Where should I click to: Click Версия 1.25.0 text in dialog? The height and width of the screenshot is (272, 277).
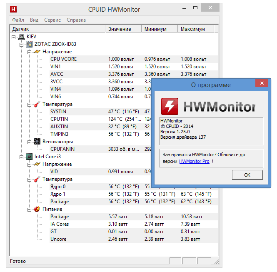point(175,132)
